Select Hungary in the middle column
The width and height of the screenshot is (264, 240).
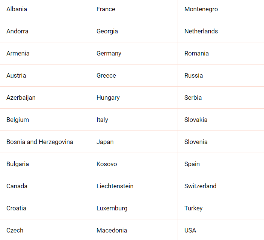pos(108,98)
